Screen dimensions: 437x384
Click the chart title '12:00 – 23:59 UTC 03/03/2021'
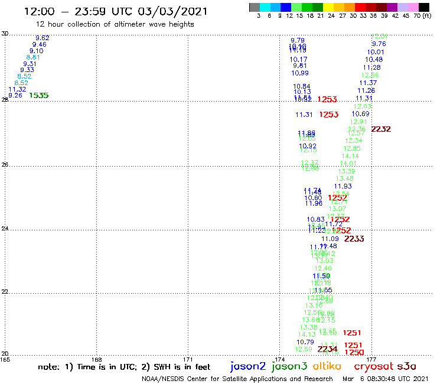click(x=116, y=11)
